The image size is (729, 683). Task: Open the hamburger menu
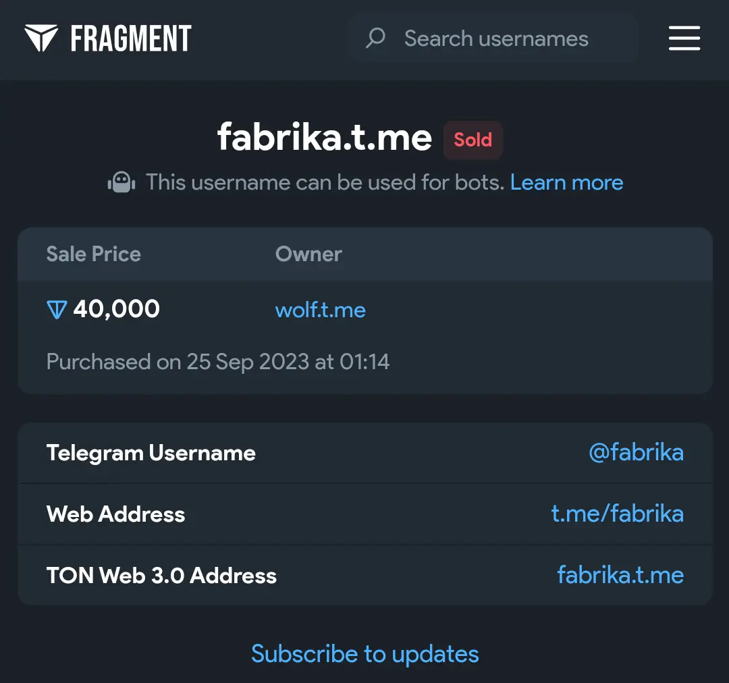pyautogui.click(x=684, y=38)
